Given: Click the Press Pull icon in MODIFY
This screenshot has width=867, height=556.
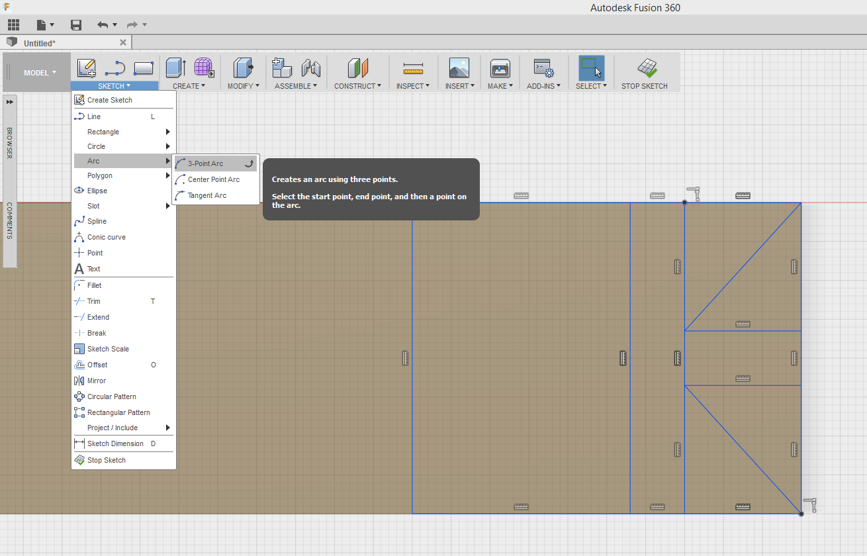Looking at the screenshot, I should [244, 68].
